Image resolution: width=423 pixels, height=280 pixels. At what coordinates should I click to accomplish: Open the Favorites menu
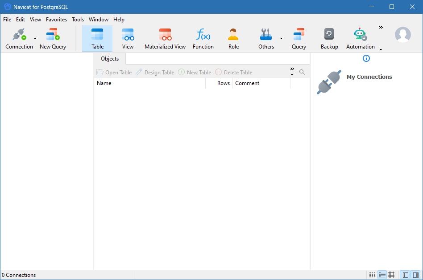click(56, 20)
